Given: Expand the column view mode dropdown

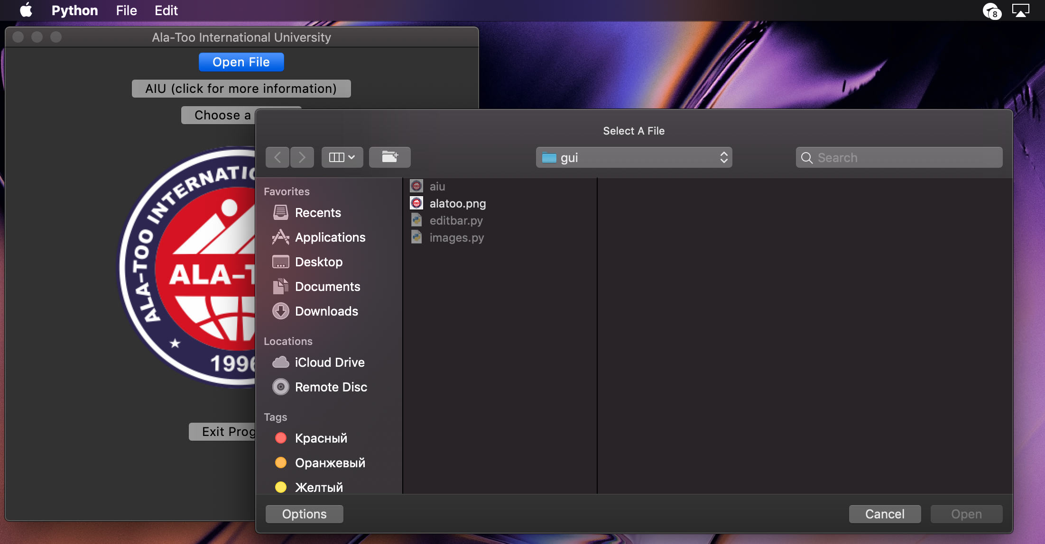Looking at the screenshot, I should pos(342,157).
